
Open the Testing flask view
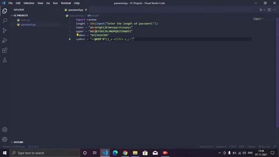click(x=5, y=60)
